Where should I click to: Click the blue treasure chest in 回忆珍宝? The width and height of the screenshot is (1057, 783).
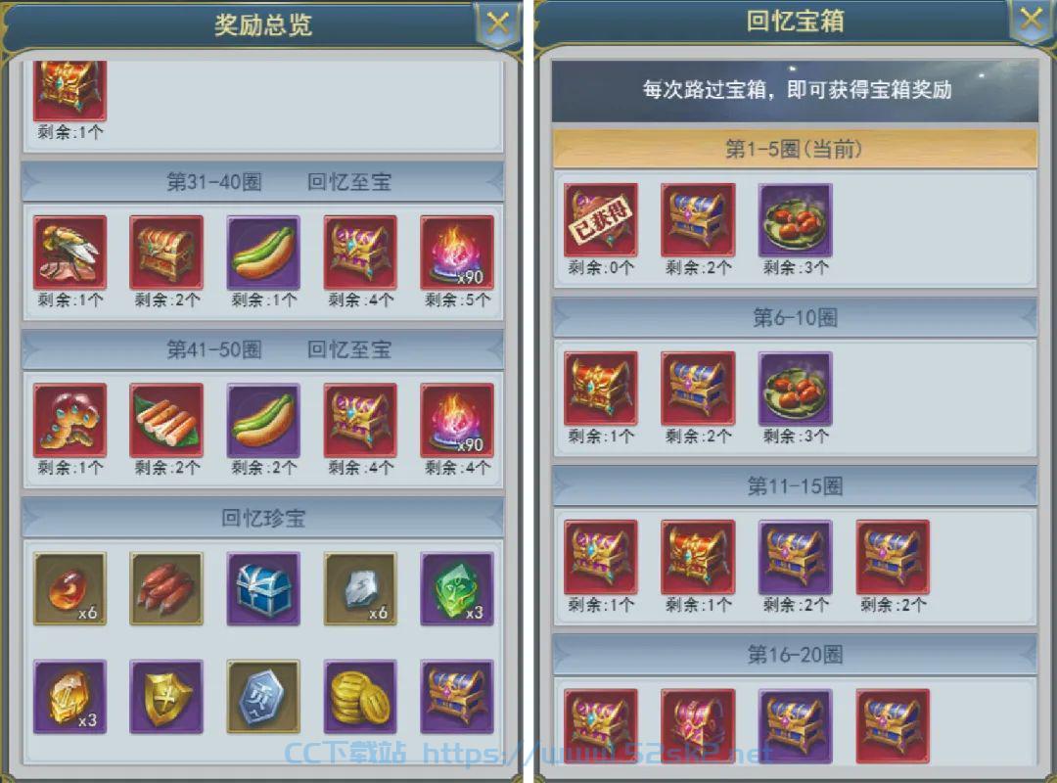pos(263,589)
